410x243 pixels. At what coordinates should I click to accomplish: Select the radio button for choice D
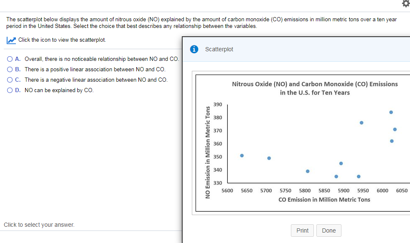9,90
